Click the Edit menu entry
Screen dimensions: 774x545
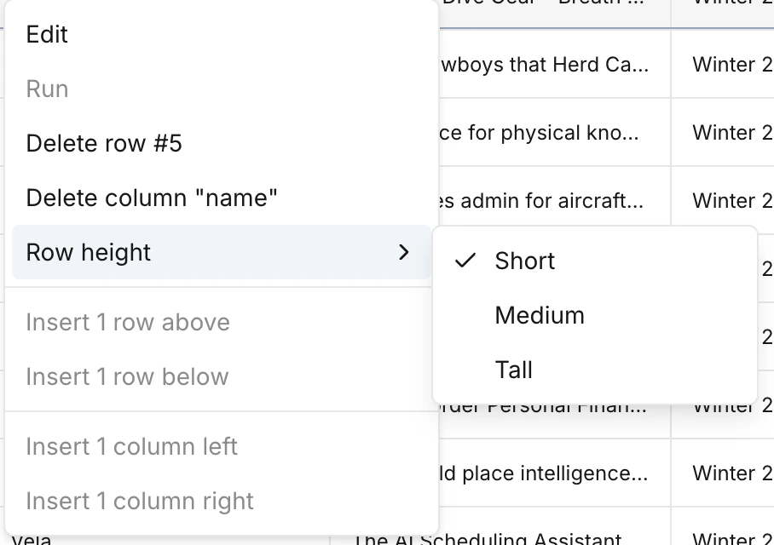pos(47,34)
